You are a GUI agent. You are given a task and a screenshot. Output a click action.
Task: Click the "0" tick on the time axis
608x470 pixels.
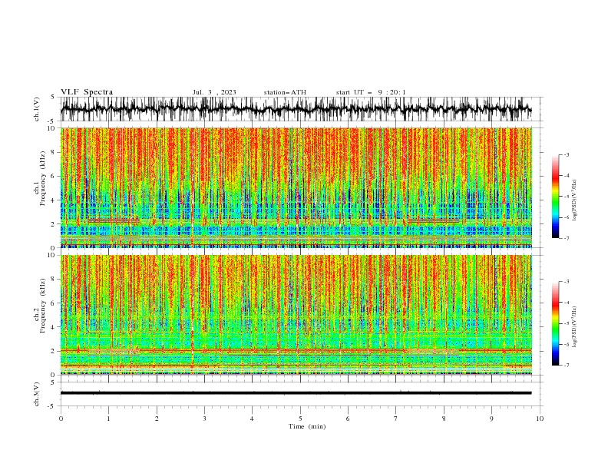pos(61,419)
